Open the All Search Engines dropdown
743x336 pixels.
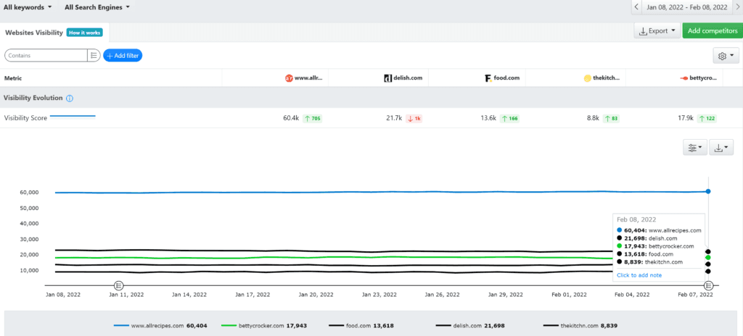[97, 7]
